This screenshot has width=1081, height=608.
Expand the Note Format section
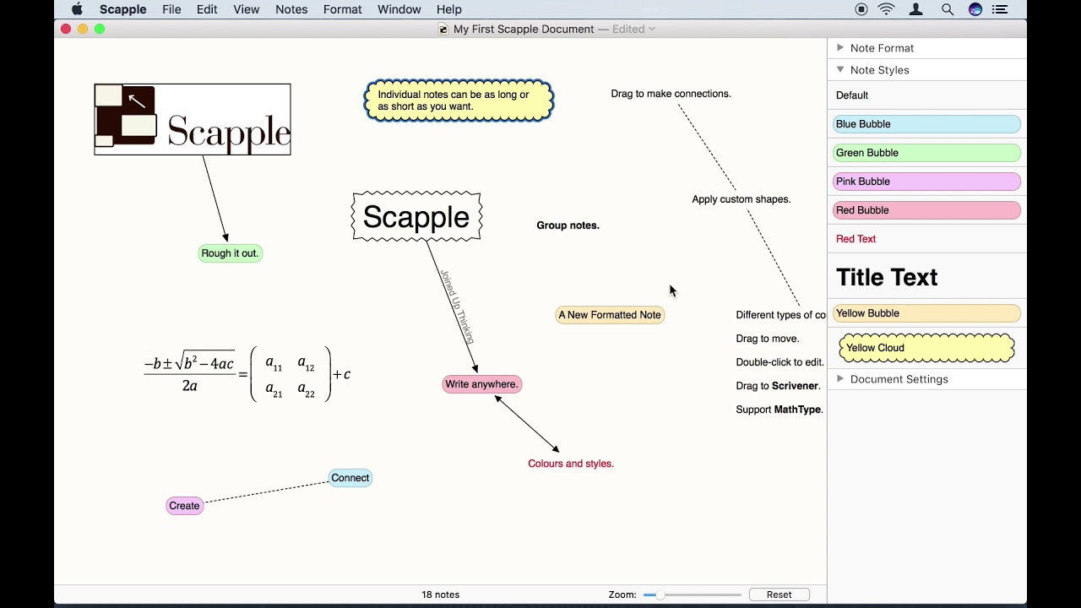(840, 48)
